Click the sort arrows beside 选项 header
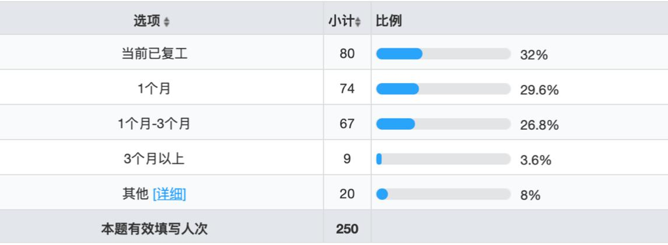 point(167,22)
